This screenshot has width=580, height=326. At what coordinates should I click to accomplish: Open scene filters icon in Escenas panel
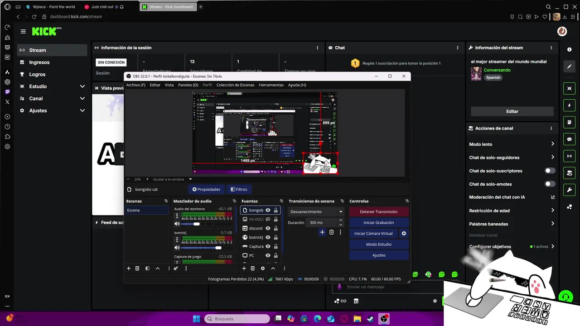pyautogui.click(x=147, y=268)
